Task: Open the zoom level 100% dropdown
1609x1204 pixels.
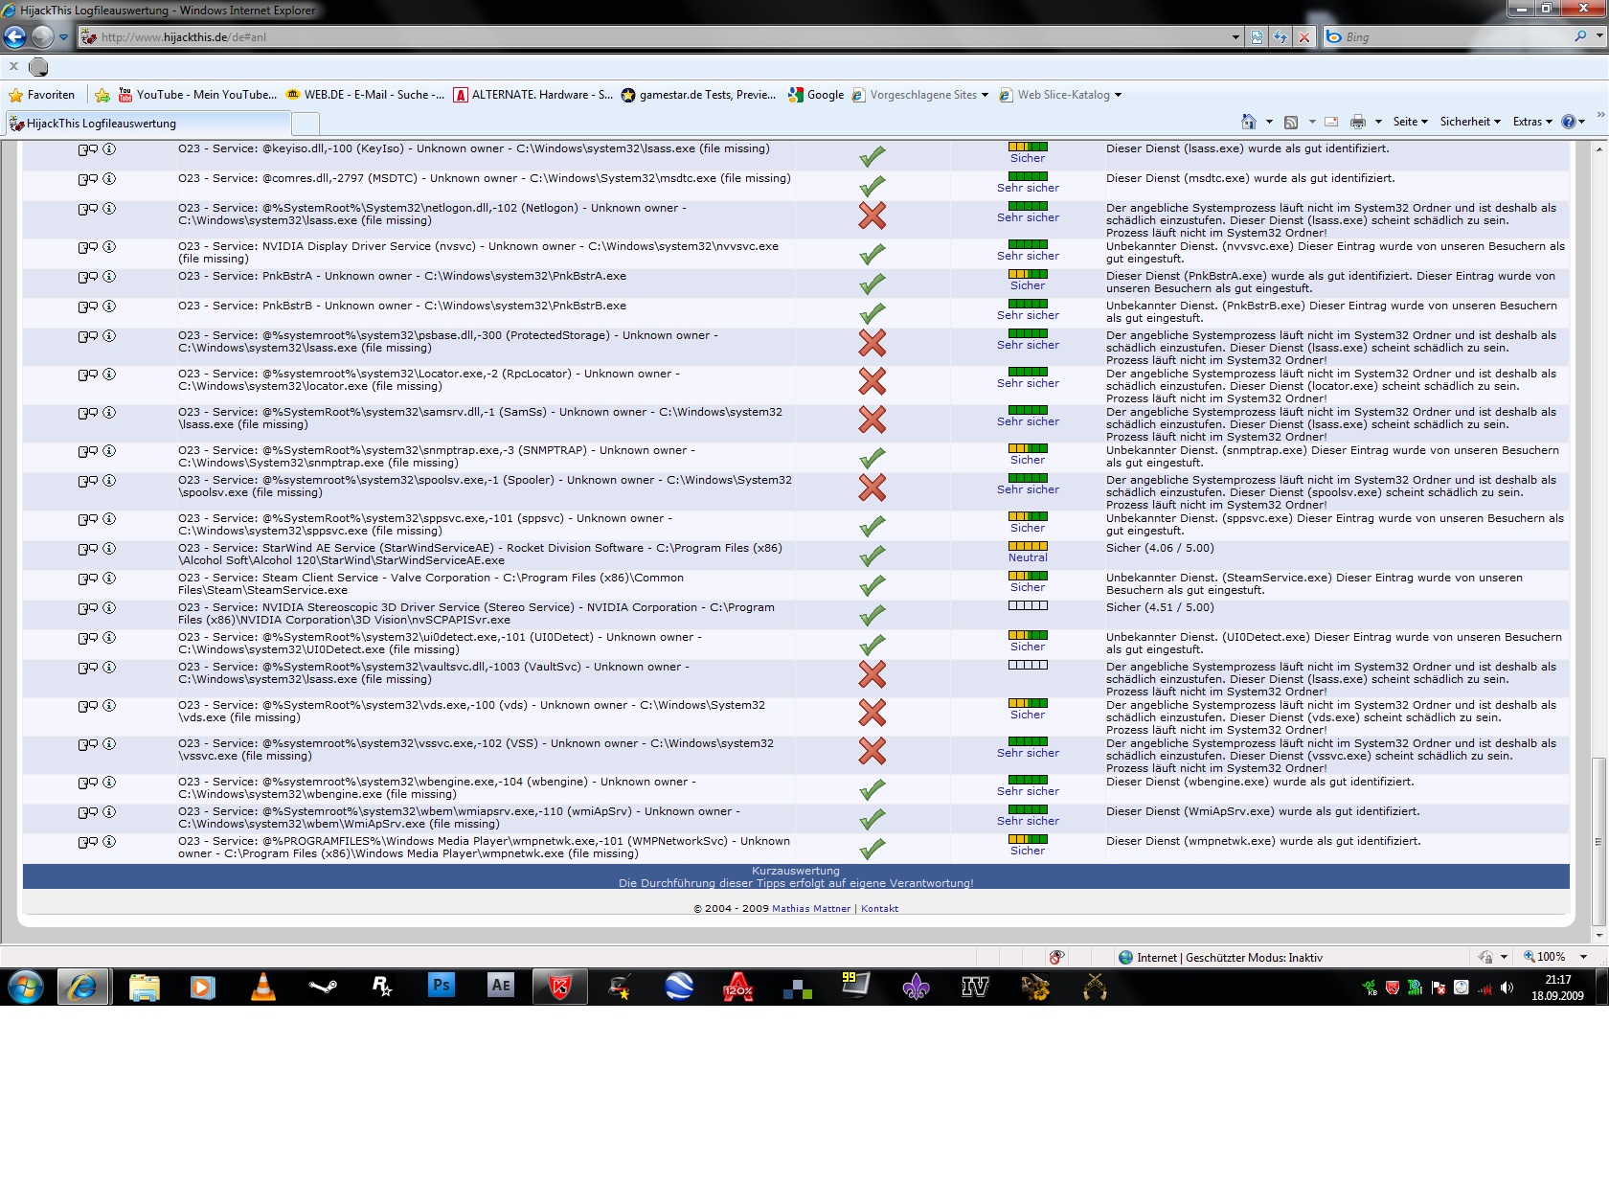Action: click(1583, 957)
